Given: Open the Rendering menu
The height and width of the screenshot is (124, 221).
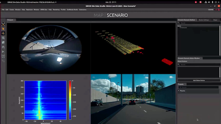Looking at the screenshot, I should click(x=56, y=10).
